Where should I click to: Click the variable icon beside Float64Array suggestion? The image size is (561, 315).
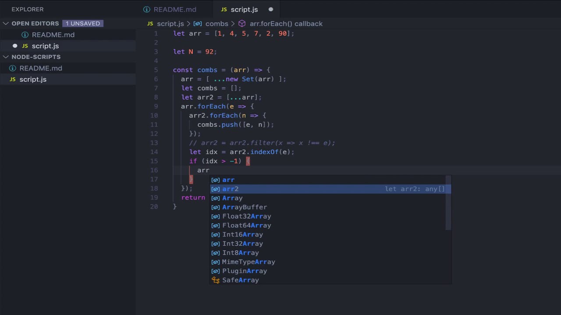pos(215,225)
